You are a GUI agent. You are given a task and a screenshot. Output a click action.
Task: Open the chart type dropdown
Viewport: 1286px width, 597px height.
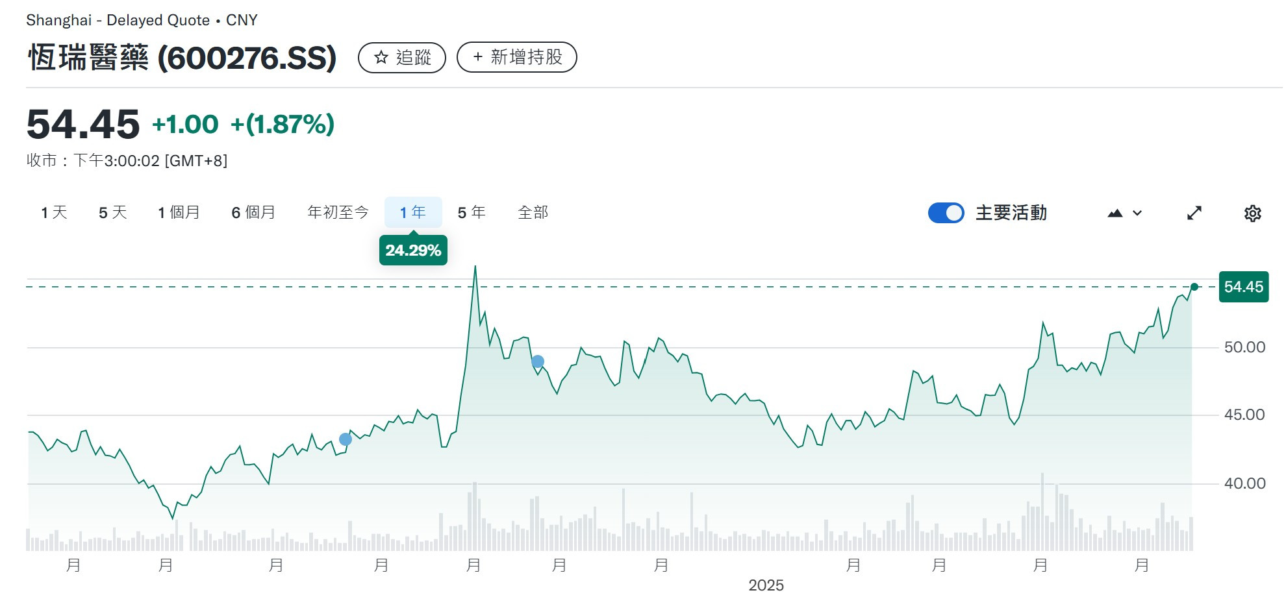point(1125,213)
